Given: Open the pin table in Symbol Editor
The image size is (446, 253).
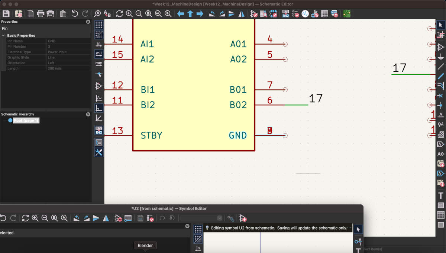Looking at the screenshot, I should click(x=128, y=218).
